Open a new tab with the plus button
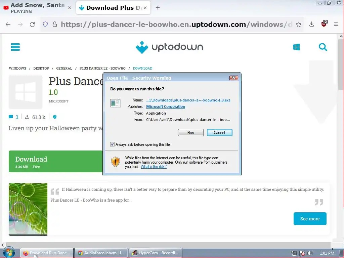This screenshot has height=258, width=344. pos(158,8)
